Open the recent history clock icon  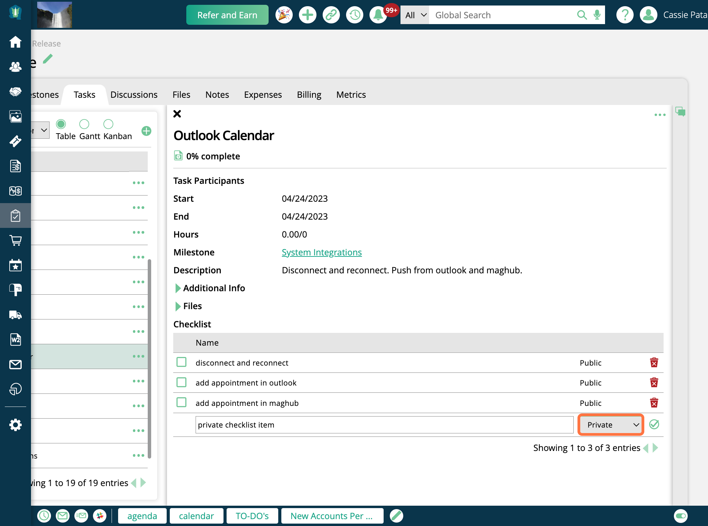(355, 14)
